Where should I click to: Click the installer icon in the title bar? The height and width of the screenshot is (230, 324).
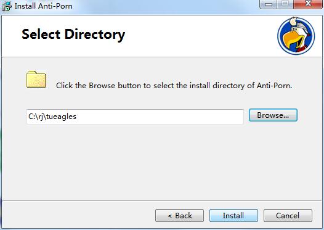tap(7, 6)
